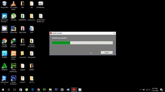165x92 pixels.
Task: Click the Adobe Installer title bar icon
Action: tap(51, 33)
